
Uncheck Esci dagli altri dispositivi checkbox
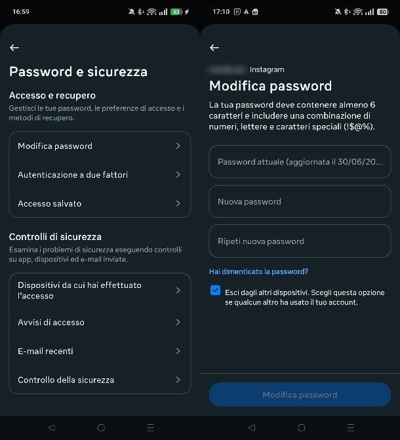pos(215,290)
